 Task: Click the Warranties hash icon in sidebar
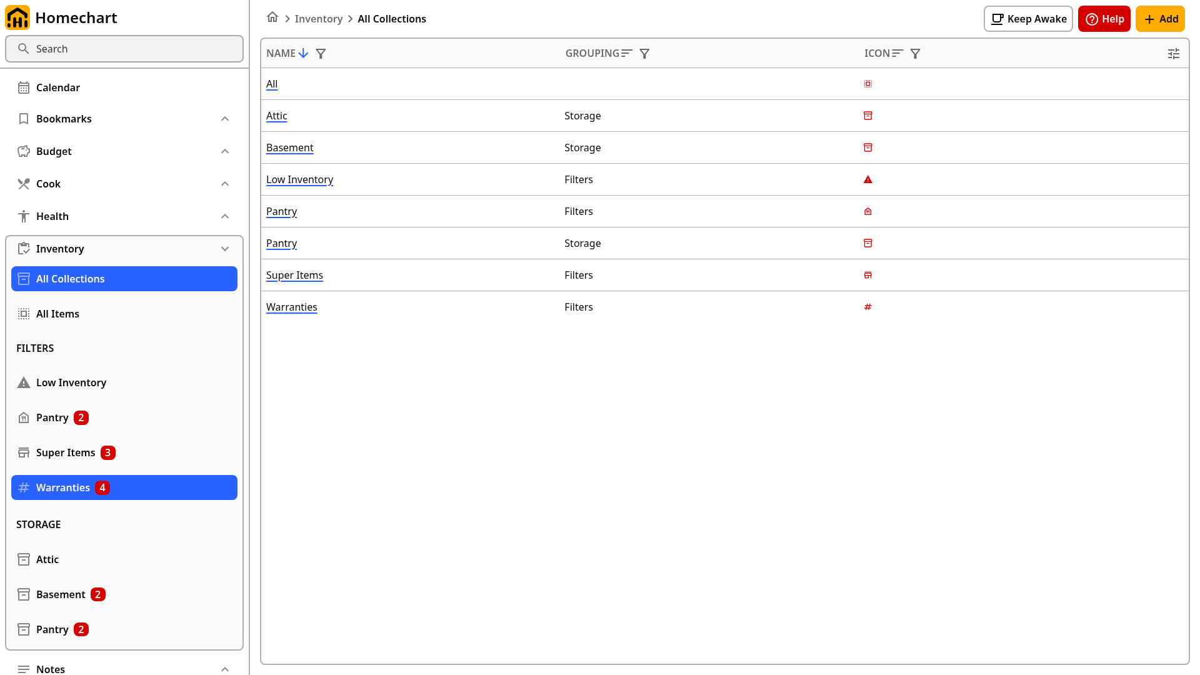[24, 487]
